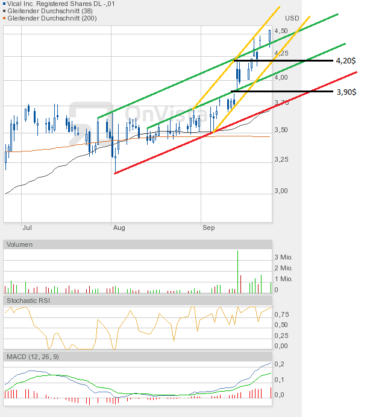Click the 3,00 price axis label
The height and width of the screenshot is (417, 370).
pos(280,191)
